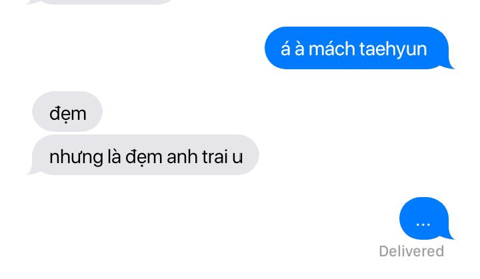Click the word "taehyun" in blue bubble
The height and width of the screenshot is (279, 480).
[393, 49]
